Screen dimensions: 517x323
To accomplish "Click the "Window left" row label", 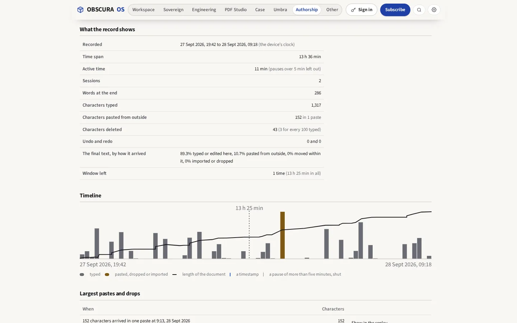I will 94,173.
